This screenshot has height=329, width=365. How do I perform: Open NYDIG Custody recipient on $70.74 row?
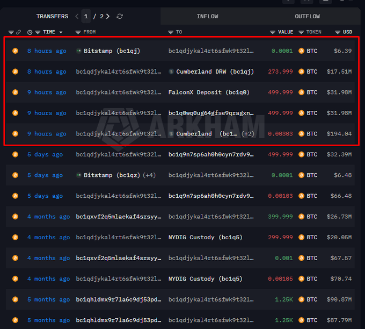[205, 279]
